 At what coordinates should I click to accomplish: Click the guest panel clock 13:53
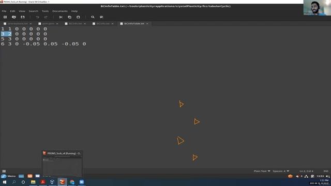(320, 176)
